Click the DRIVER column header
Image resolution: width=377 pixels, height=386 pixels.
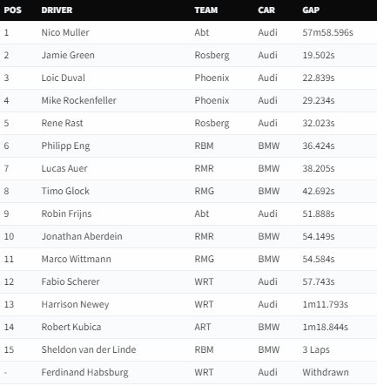pyautogui.click(x=57, y=10)
